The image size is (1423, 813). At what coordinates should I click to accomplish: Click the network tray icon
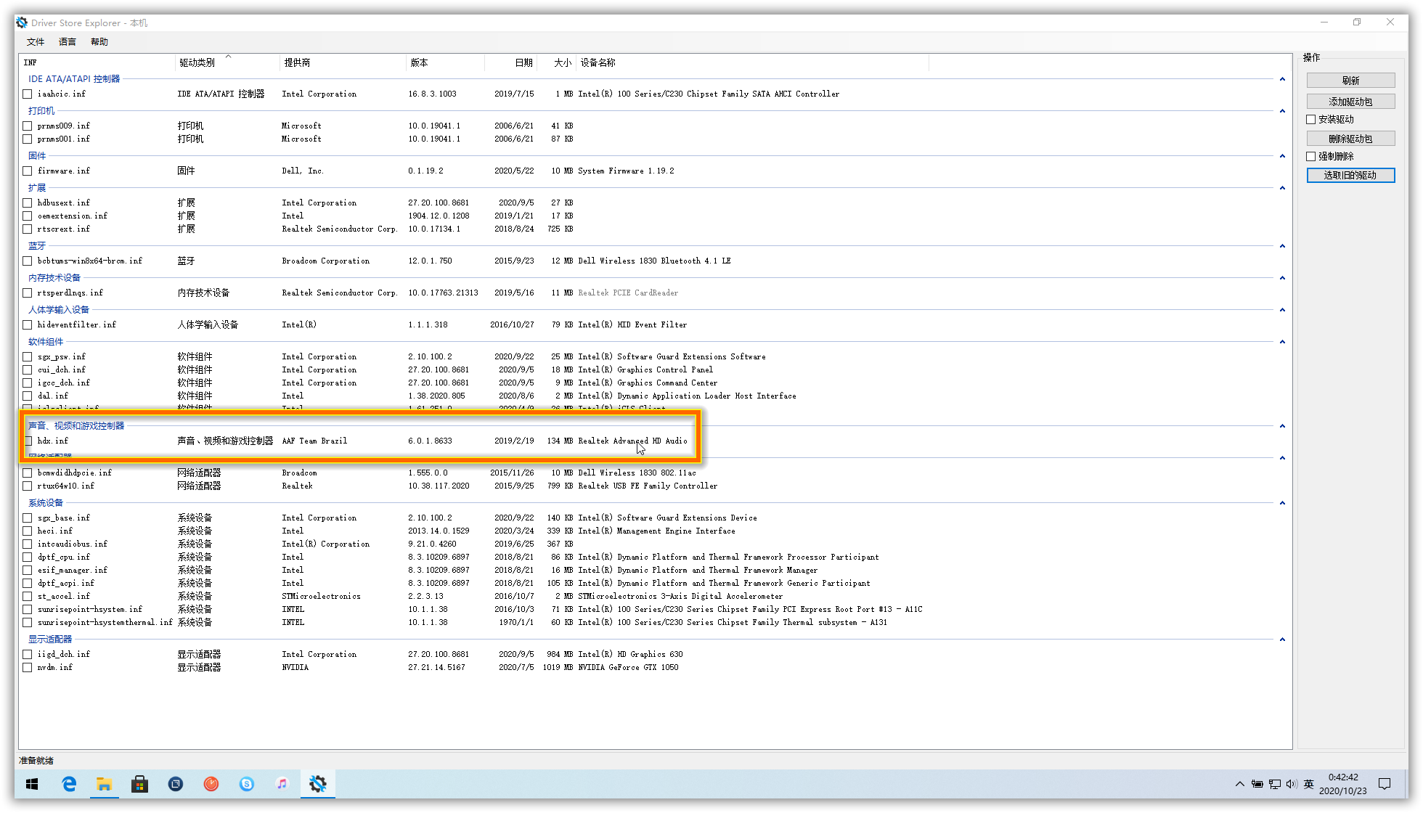point(1274,784)
